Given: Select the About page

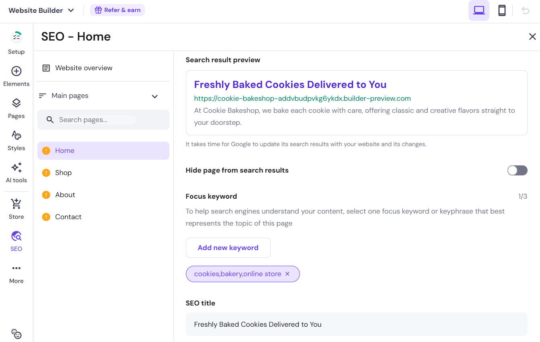Looking at the screenshot, I should click(x=65, y=195).
